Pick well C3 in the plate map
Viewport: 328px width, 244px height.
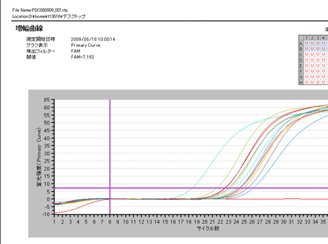point(318,54)
